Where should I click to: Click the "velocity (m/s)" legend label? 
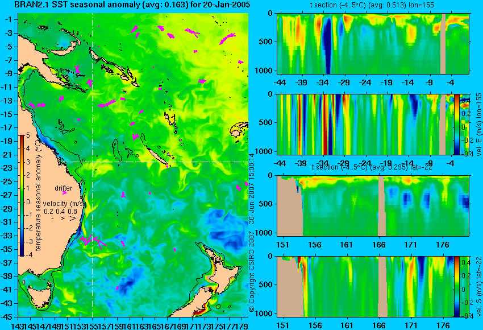64,204
